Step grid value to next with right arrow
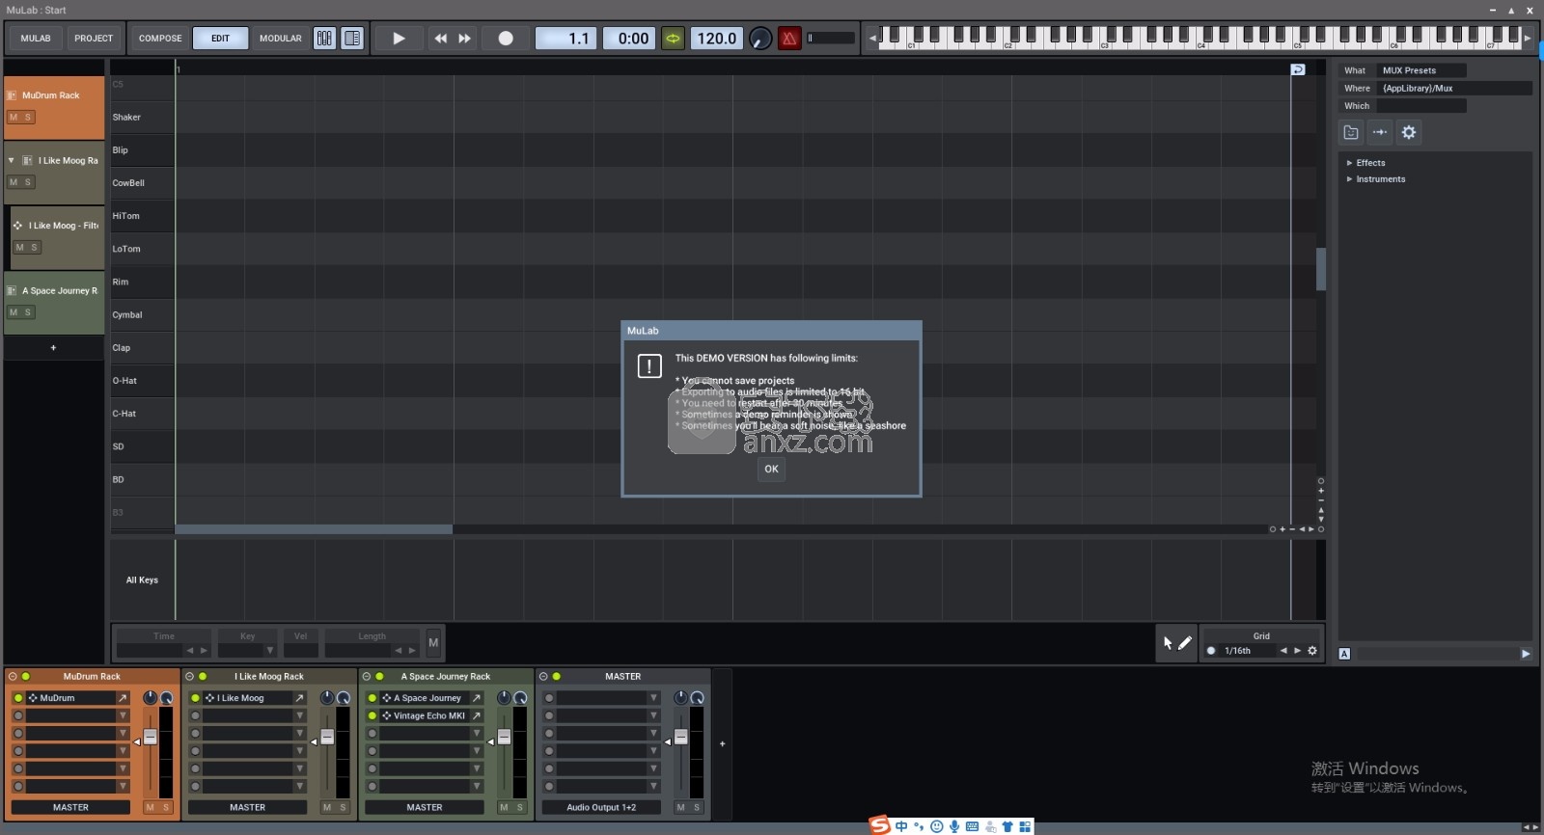 1297,651
